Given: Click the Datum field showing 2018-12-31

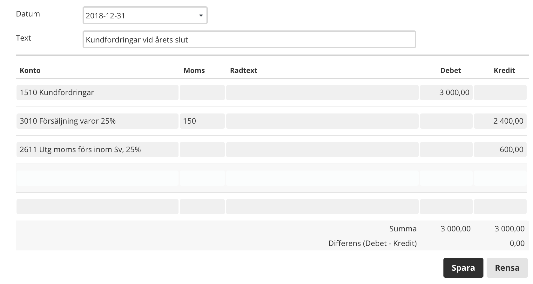Looking at the screenshot, I should tap(140, 16).
